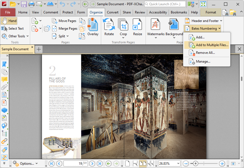Click the Redo arrow
The image size is (244, 168).
point(73,4)
